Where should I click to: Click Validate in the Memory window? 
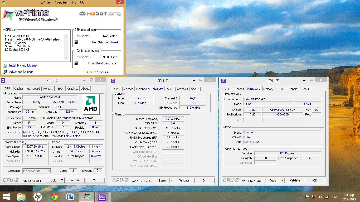coord(184,180)
